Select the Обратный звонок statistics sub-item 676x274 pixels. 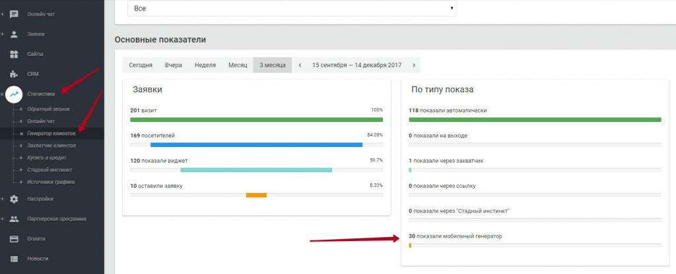click(x=48, y=109)
